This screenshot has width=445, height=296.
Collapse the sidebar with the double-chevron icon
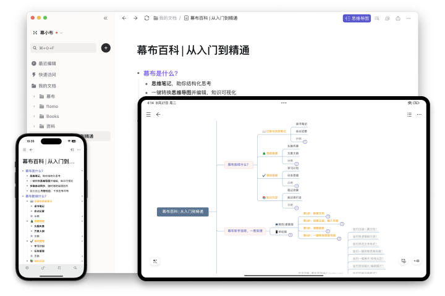click(x=106, y=18)
